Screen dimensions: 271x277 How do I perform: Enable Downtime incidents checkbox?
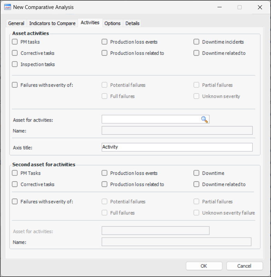click(196, 42)
